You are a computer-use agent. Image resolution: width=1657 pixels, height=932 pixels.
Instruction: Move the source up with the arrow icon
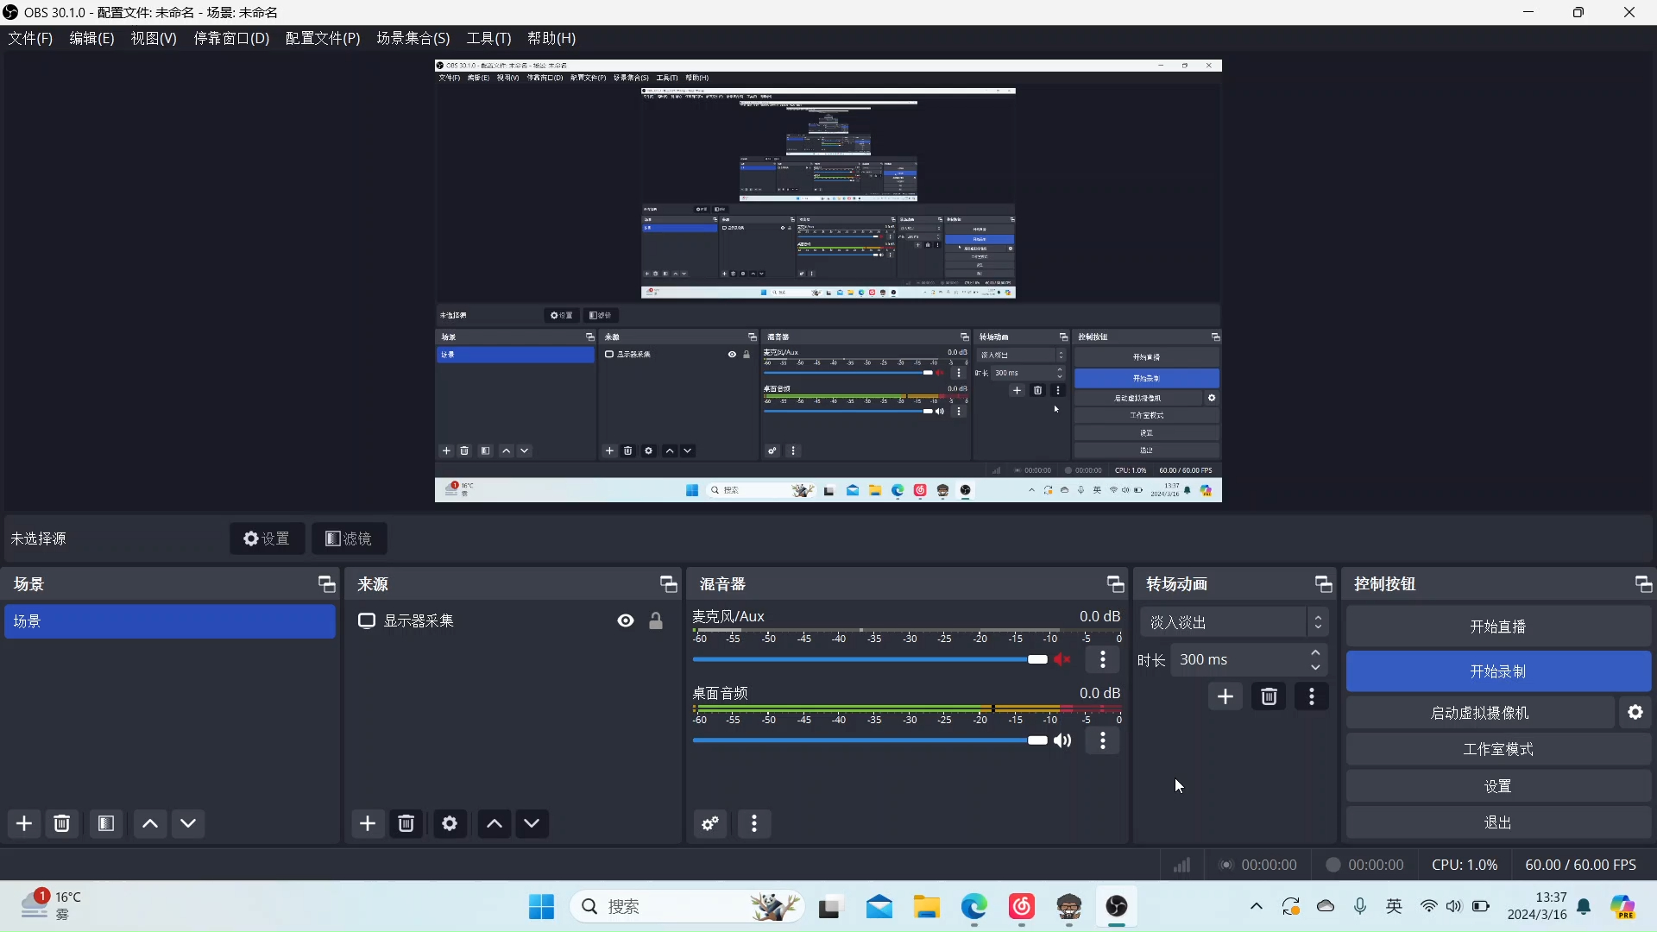click(x=494, y=823)
